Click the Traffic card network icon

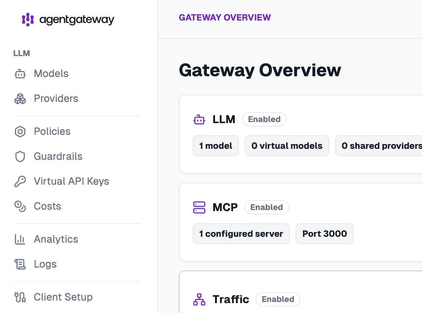pos(199,299)
